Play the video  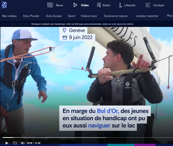coord(7,143)
